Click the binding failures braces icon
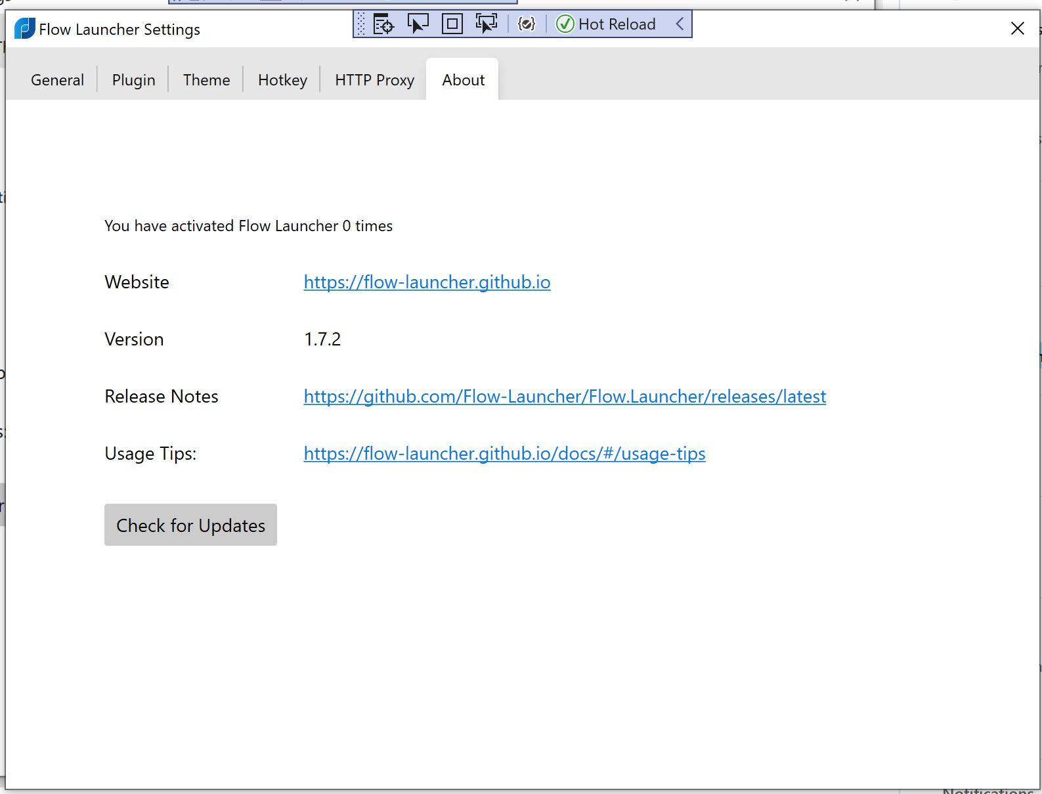Image resolution: width=1042 pixels, height=794 pixels. [526, 24]
